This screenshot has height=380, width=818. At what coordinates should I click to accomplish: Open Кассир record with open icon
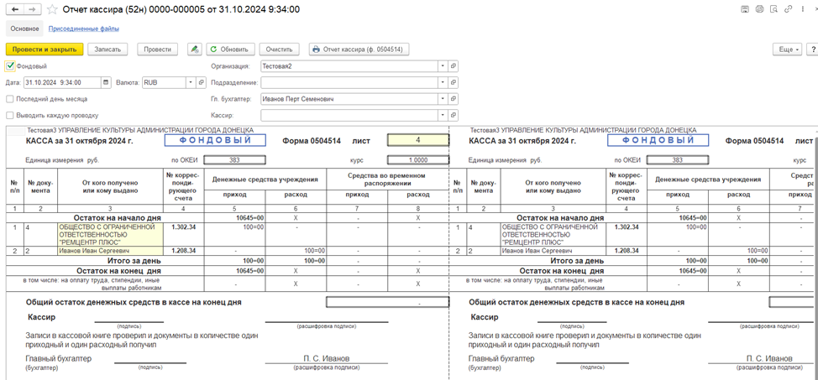454,115
